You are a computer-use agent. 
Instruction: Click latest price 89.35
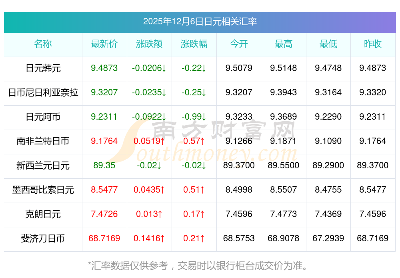(104, 166)
